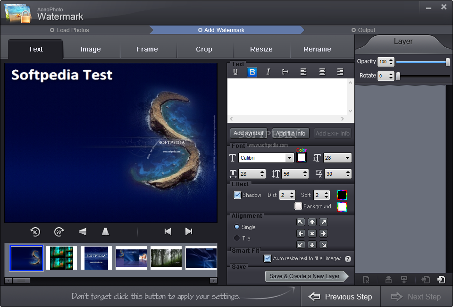The width and height of the screenshot is (453, 307).
Task: Toggle bold text formatting
Action: [x=252, y=72]
